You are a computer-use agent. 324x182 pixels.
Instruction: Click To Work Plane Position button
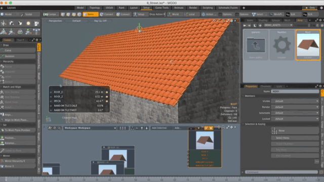pos(18,130)
